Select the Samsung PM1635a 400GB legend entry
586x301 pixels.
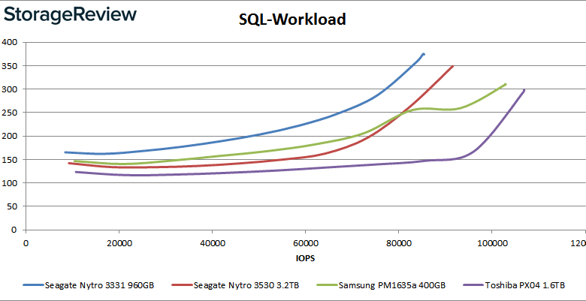pos(381,285)
